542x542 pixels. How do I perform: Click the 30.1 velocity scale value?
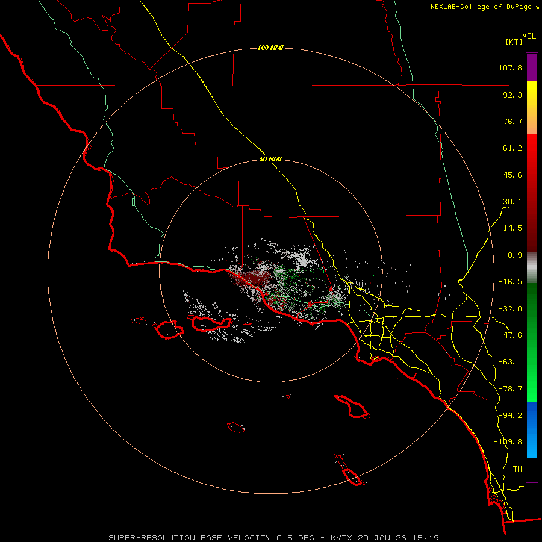pos(512,202)
